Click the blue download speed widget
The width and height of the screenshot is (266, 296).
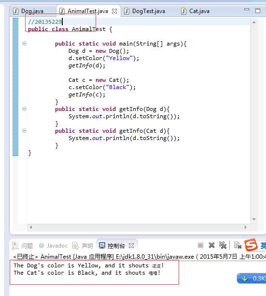click(252, 279)
